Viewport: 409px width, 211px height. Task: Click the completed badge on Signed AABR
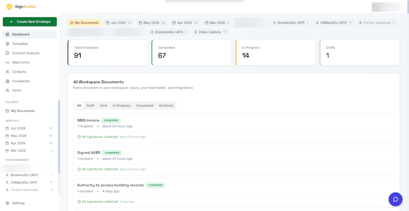pos(112,153)
